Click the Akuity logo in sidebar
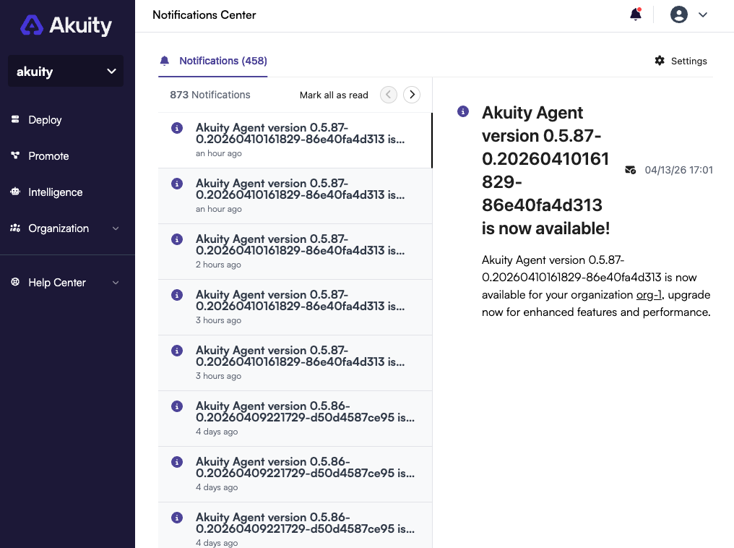The image size is (734, 548). pyautogui.click(x=66, y=26)
